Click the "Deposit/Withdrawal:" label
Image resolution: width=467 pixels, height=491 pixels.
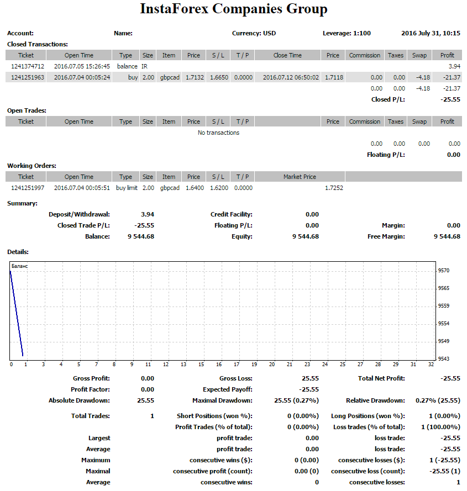79,214
